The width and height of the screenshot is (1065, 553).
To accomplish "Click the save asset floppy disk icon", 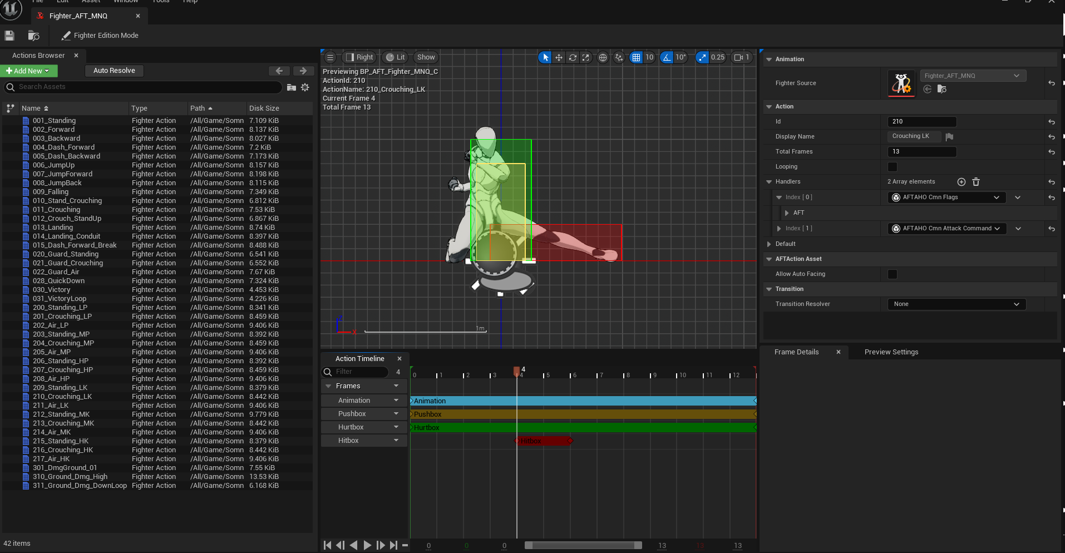I will (9, 36).
